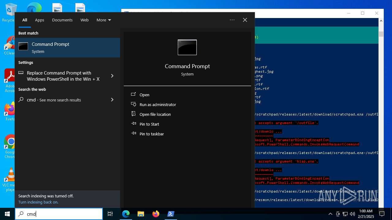Viewport: 392px width, 220px height.
Task: Open Task View on taskbar
Action: [110, 214]
